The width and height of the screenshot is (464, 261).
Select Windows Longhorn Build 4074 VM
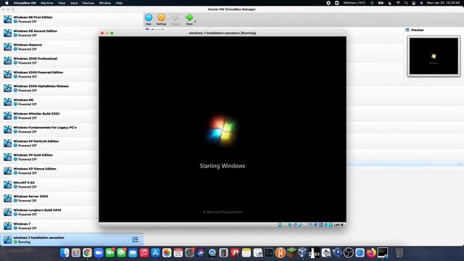point(72,212)
